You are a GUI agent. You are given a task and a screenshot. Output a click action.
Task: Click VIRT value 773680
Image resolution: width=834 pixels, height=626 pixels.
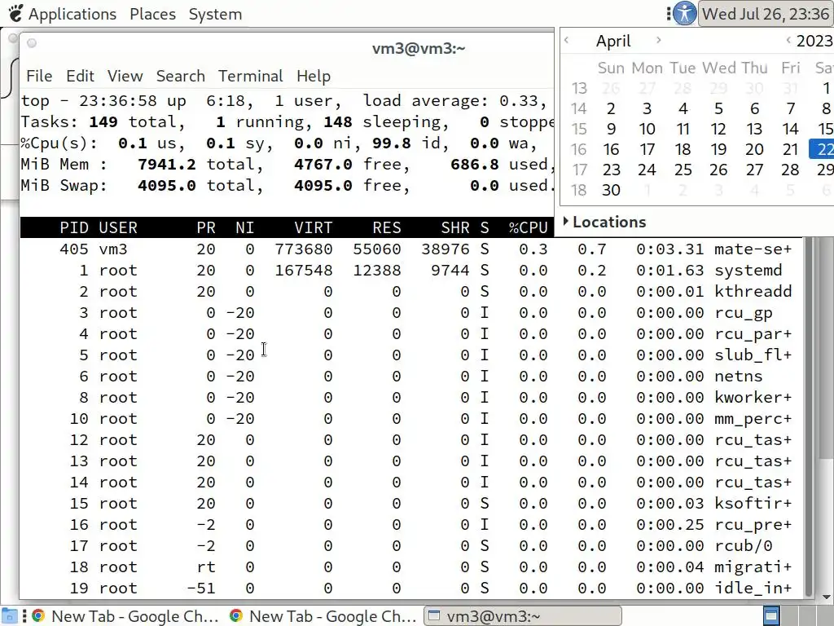coord(303,249)
